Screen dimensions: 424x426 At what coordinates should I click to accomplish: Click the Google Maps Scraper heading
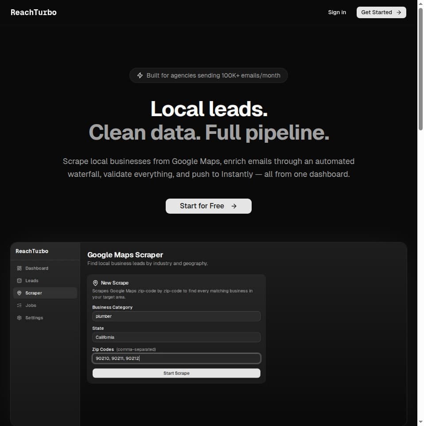click(125, 255)
